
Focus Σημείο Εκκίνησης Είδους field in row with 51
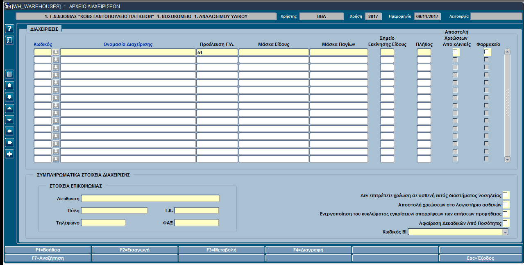click(x=387, y=52)
